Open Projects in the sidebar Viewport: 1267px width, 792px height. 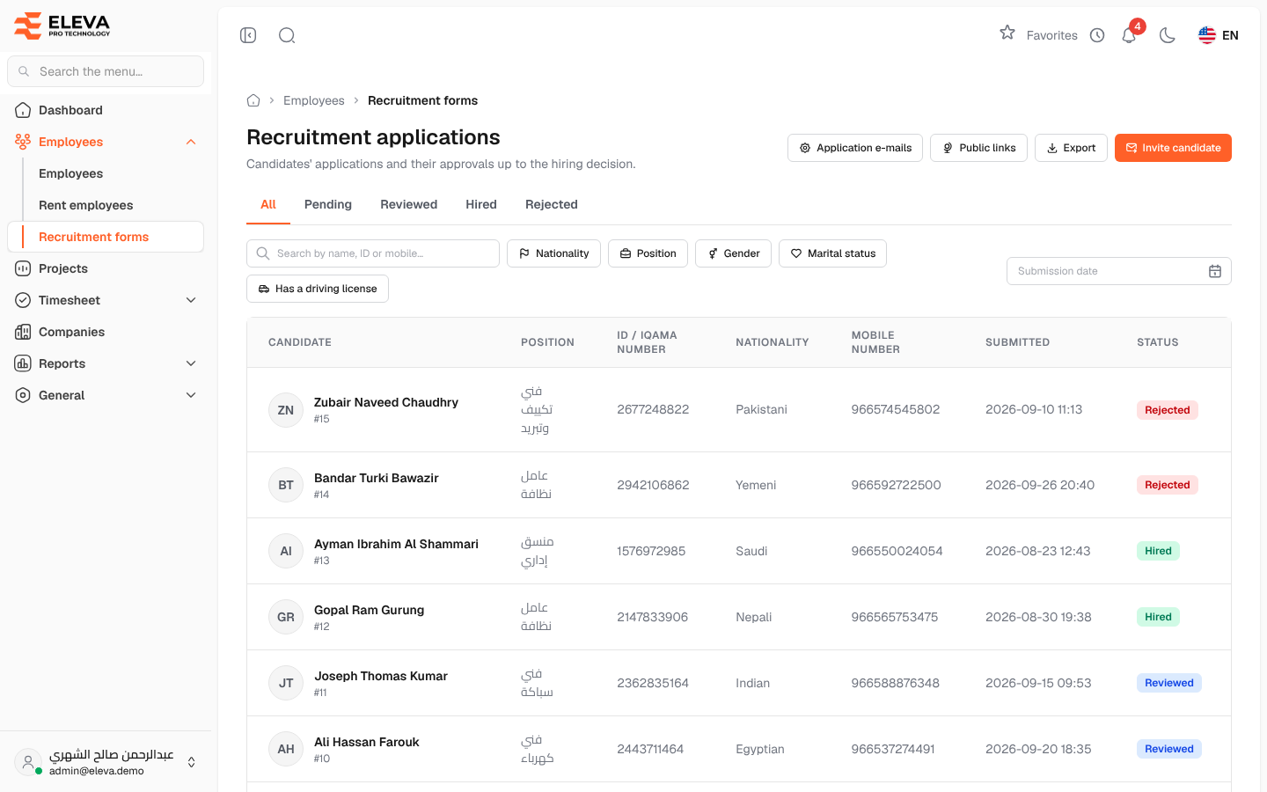tap(106, 268)
